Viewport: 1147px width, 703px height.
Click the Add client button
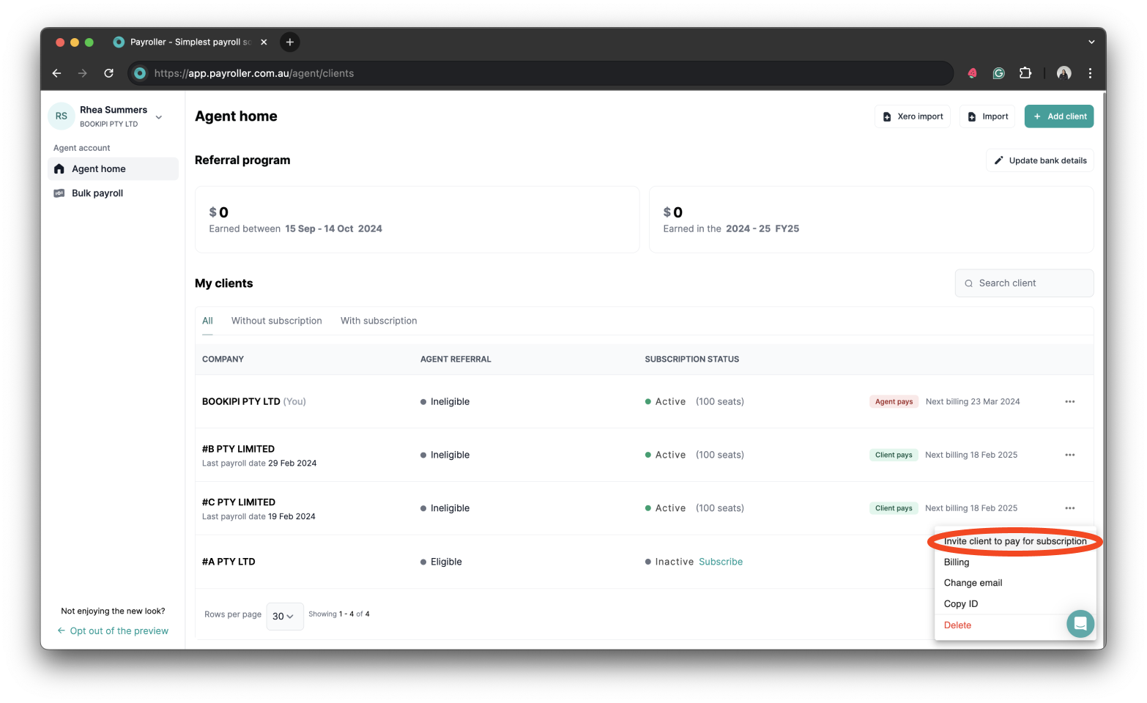(x=1059, y=116)
